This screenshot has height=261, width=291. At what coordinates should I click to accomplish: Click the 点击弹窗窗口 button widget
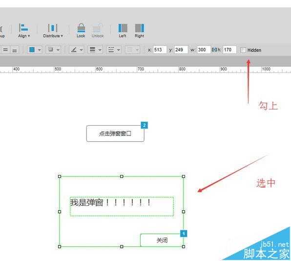click(115, 133)
